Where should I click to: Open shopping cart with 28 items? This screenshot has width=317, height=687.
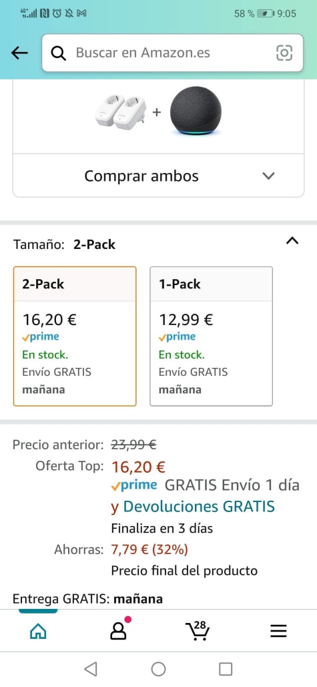(x=197, y=630)
